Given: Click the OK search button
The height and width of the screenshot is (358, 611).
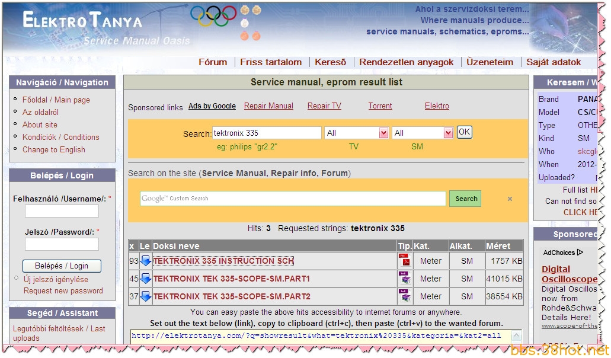Looking at the screenshot, I should (x=464, y=132).
